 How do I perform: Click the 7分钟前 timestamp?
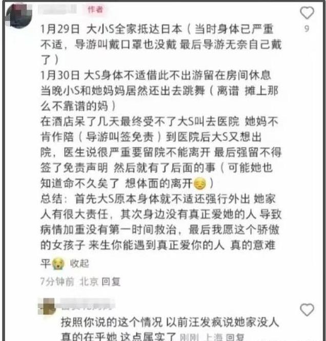[57, 282]
